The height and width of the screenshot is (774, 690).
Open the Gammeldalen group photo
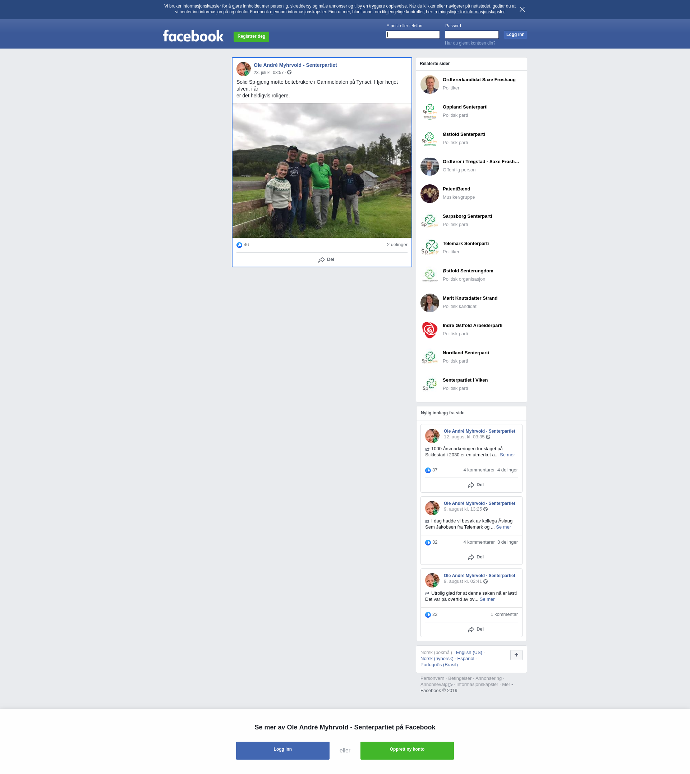[x=322, y=171]
